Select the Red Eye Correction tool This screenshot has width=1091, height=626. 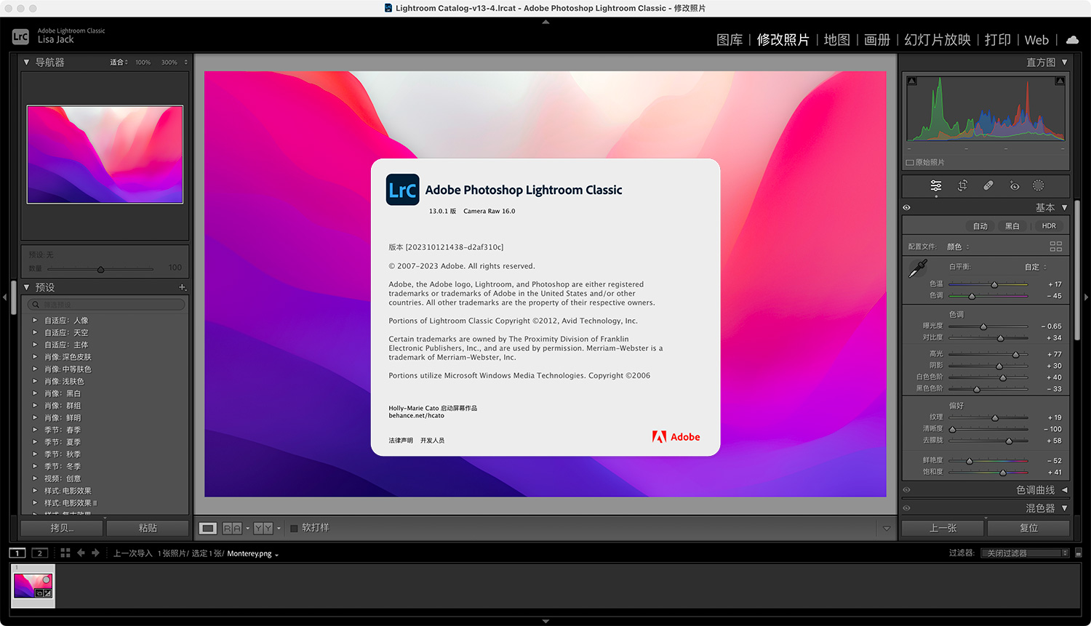click(1015, 185)
